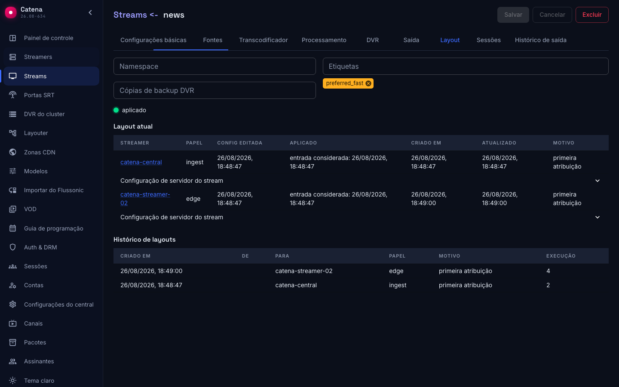
Task: Open Auth & DRM menu entry
Action: pyautogui.click(x=52, y=247)
